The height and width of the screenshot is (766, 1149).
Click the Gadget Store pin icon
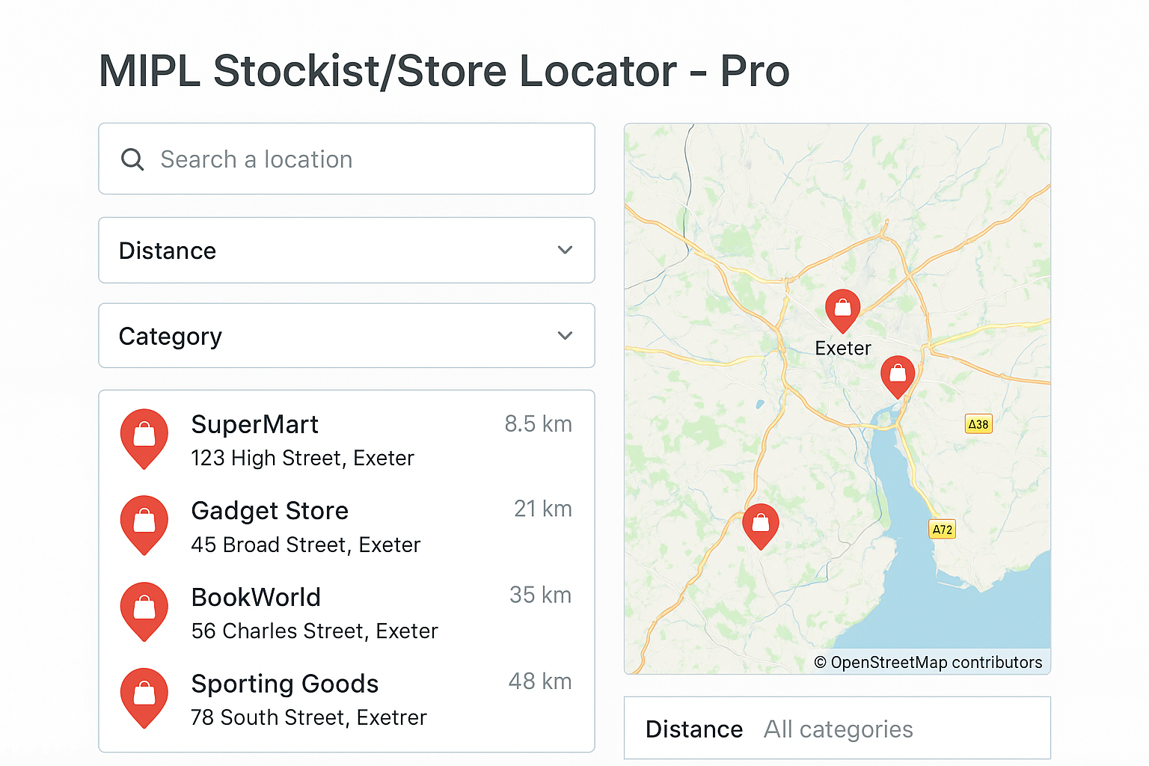[144, 523]
